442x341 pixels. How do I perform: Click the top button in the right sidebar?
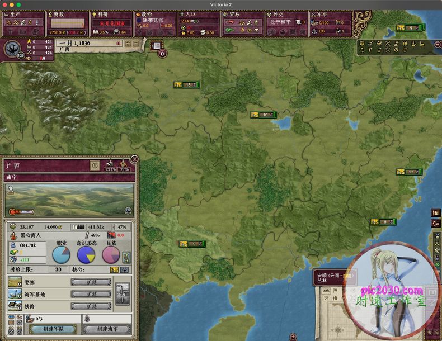tap(436, 213)
